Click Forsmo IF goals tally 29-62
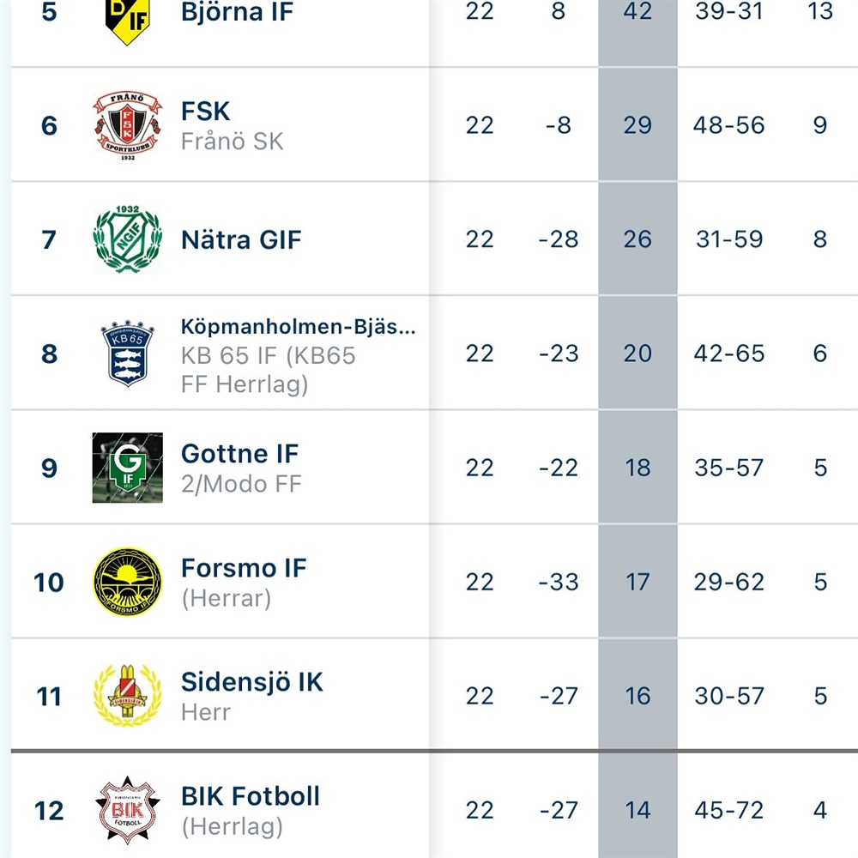Screen dimensions: 858x858 728,582
